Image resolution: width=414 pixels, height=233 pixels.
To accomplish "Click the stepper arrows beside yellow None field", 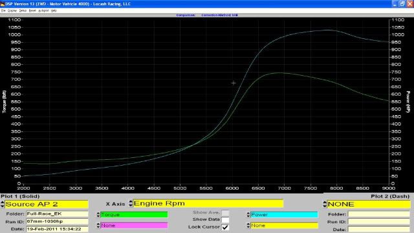I will coord(248,225).
